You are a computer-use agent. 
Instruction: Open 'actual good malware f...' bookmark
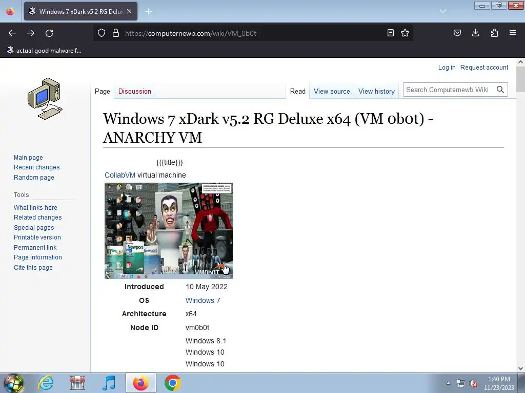click(44, 51)
